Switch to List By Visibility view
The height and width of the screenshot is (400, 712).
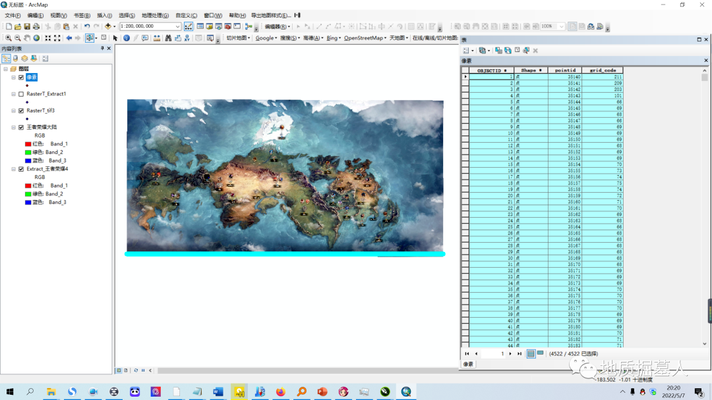pyautogui.click(x=24, y=59)
